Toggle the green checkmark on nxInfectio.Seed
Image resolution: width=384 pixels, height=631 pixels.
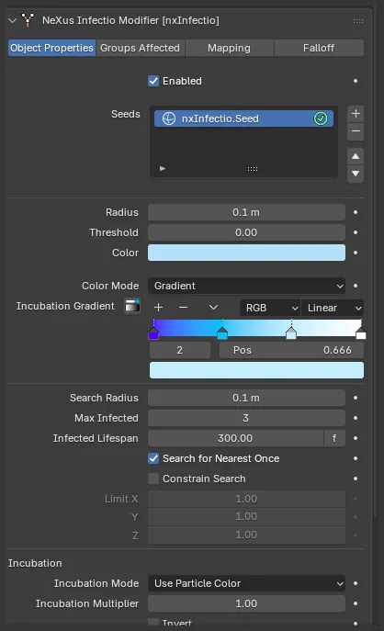tap(321, 118)
